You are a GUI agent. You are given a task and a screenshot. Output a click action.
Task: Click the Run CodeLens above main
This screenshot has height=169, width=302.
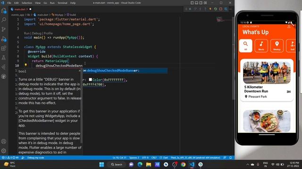pyautogui.click(x=26, y=33)
